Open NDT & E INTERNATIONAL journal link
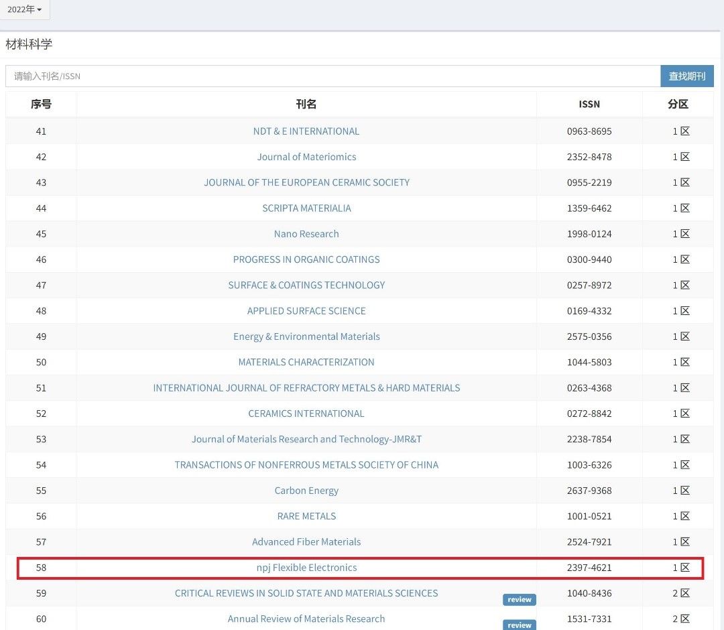The height and width of the screenshot is (630, 724). [306, 131]
